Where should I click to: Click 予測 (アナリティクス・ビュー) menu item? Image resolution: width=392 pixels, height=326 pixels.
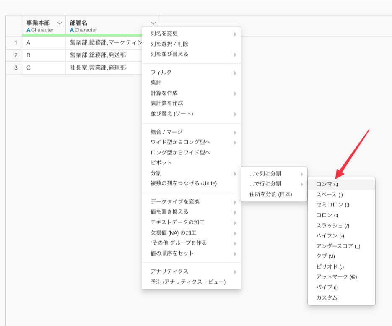pyautogui.click(x=188, y=282)
